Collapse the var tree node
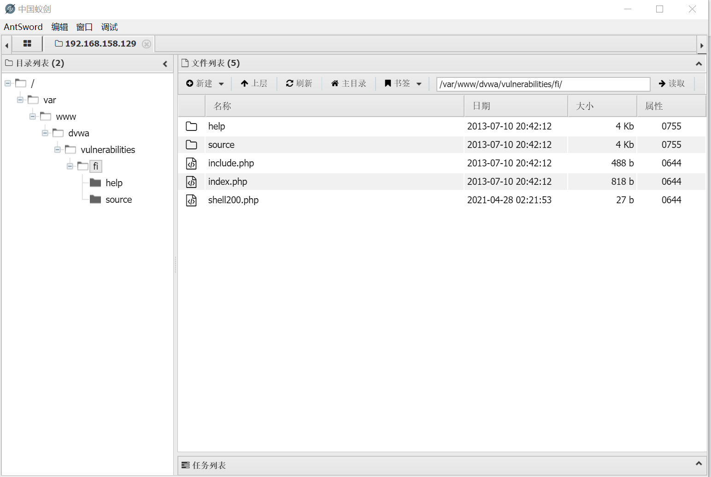 tap(20, 100)
